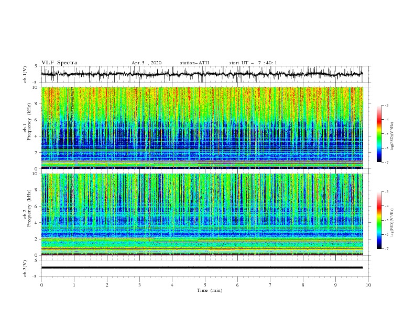Click the log(PSD) label beside ch.2 colorbar
This screenshot has height=320, width=415.
[x=392, y=223]
